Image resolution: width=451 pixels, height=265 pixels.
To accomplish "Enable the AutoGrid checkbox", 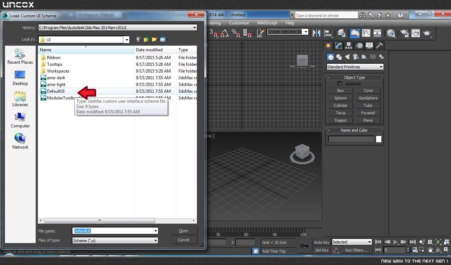I will [340, 84].
